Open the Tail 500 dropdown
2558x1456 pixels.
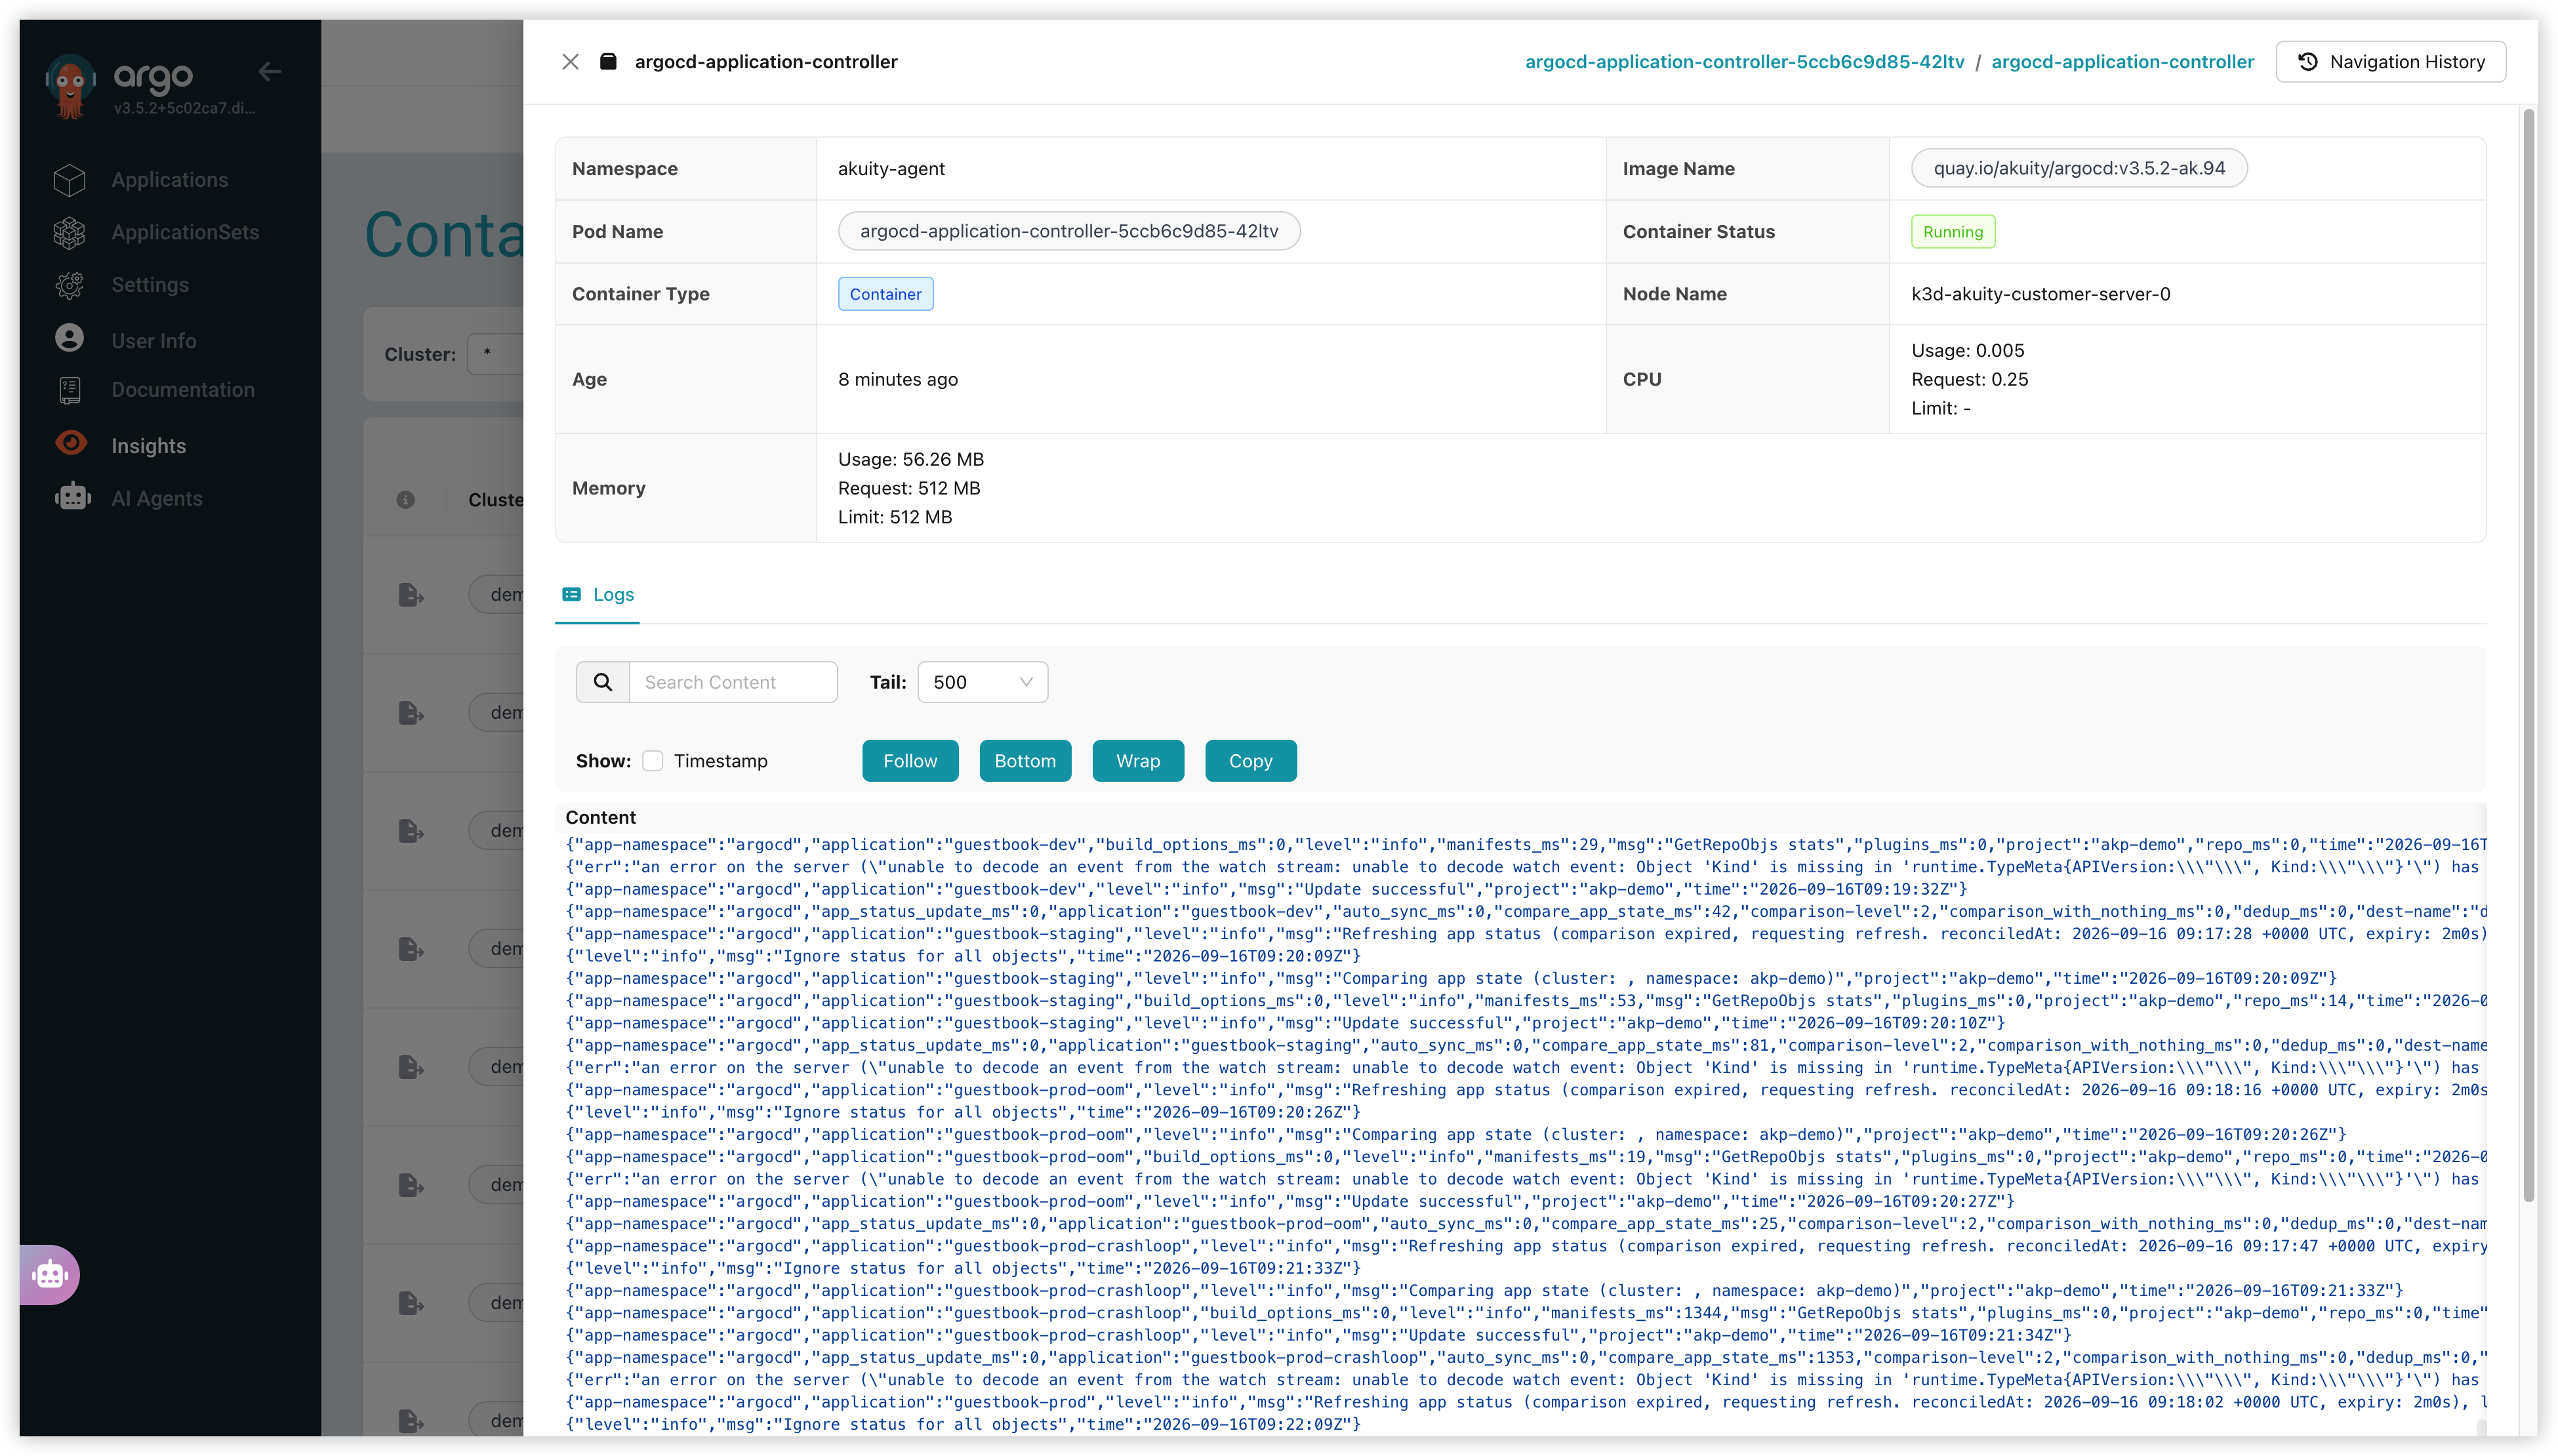point(983,682)
